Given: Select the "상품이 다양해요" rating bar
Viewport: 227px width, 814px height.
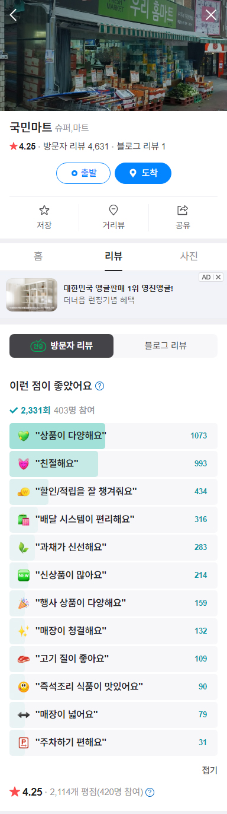Looking at the screenshot, I should click(113, 435).
